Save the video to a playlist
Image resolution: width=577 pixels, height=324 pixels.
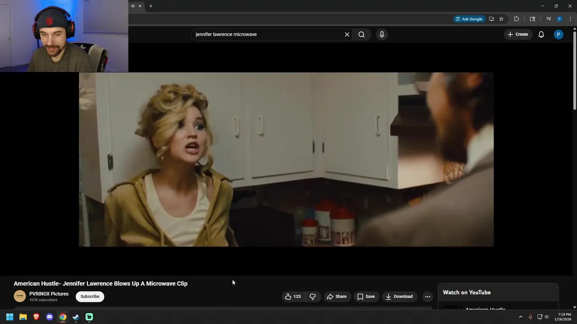click(366, 297)
